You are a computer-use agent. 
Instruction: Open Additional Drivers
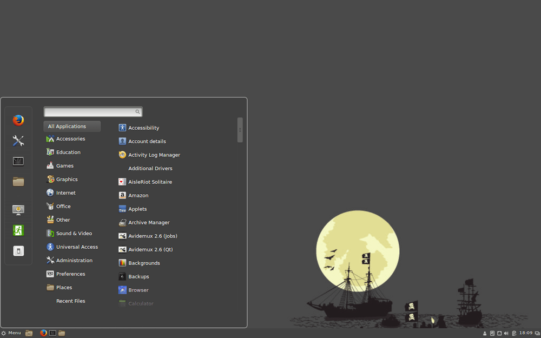[150, 168]
